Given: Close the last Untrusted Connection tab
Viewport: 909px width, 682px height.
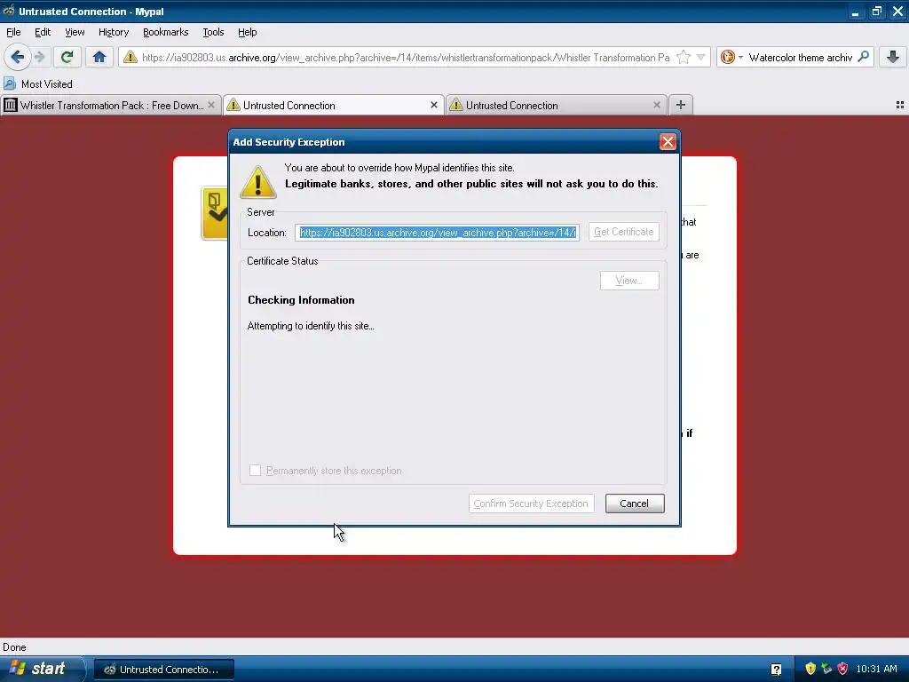Looking at the screenshot, I should [x=656, y=105].
